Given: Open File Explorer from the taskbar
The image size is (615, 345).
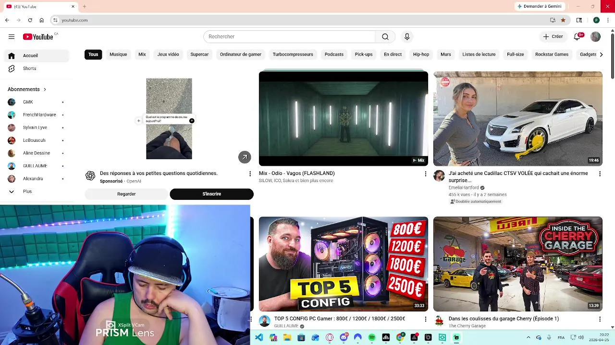Looking at the screenshot, I should click(287, 337).
